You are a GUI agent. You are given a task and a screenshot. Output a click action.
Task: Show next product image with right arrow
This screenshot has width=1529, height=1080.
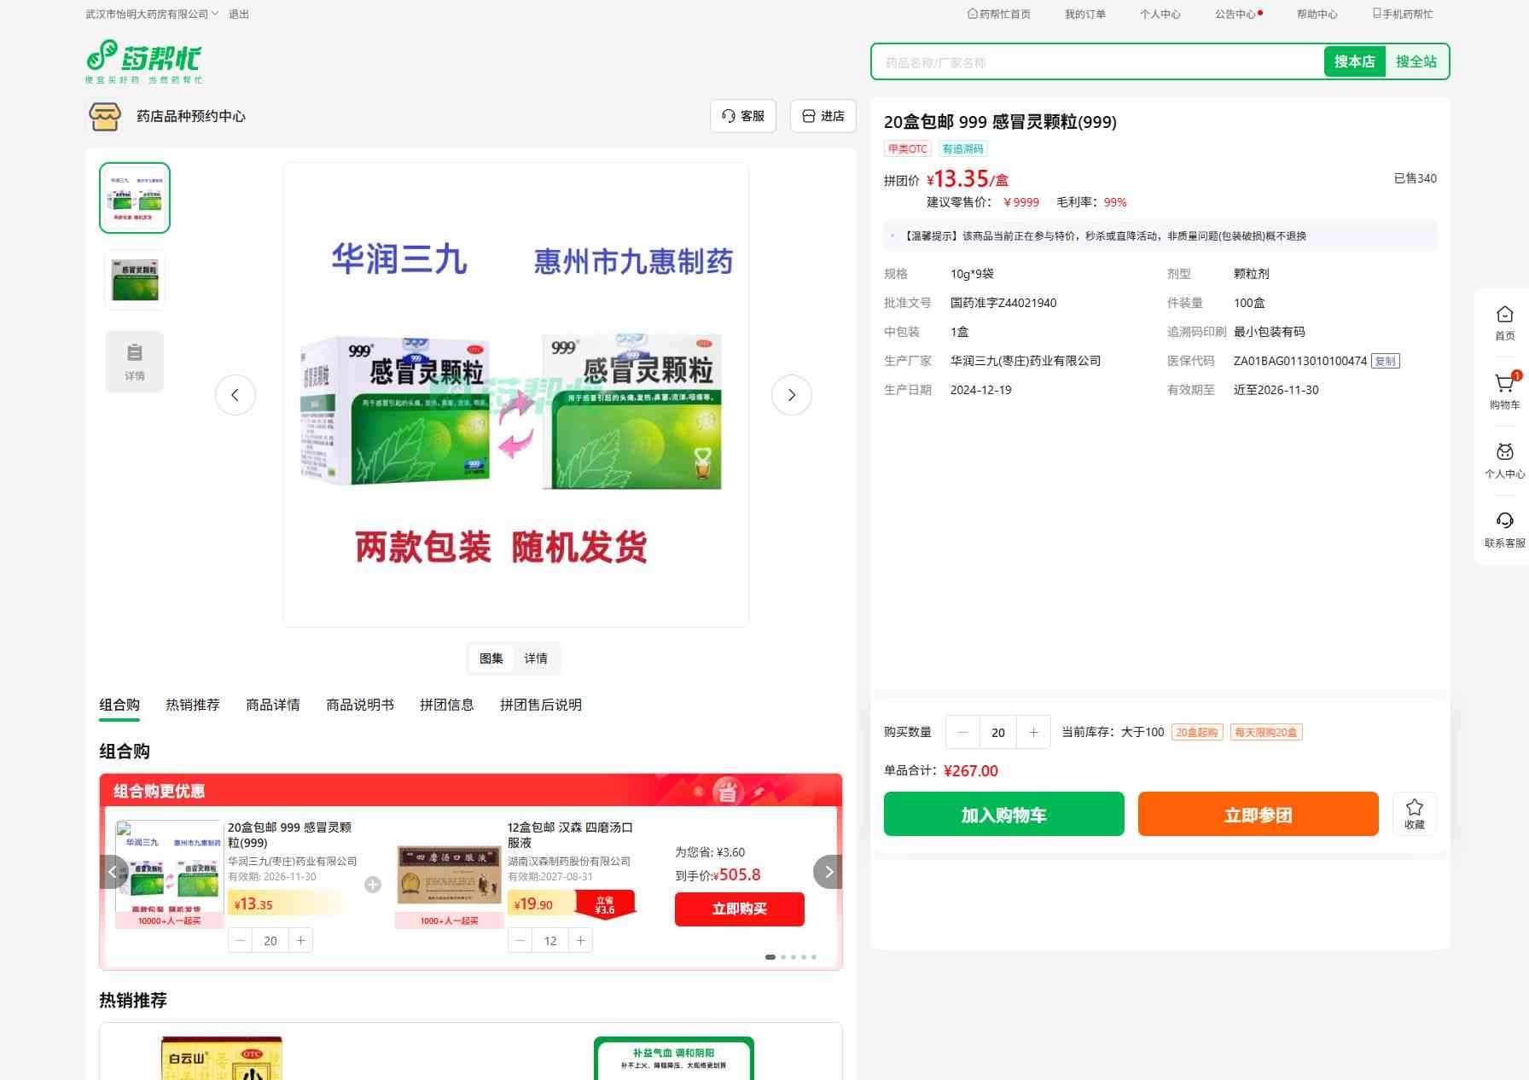[x=791, y=395]
